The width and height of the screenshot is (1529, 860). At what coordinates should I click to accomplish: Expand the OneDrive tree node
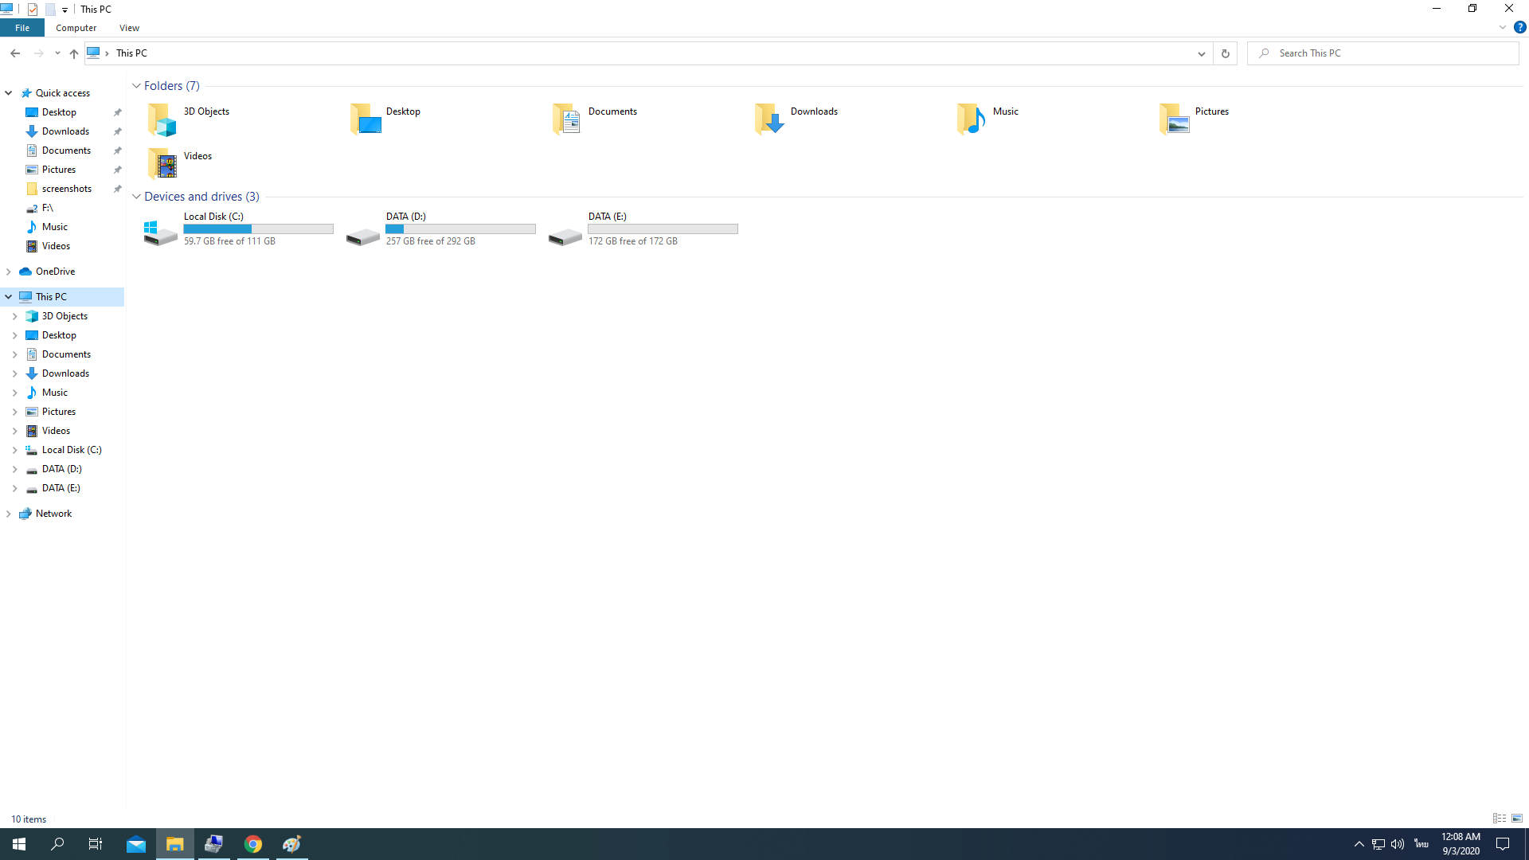(x=9, y=272)
